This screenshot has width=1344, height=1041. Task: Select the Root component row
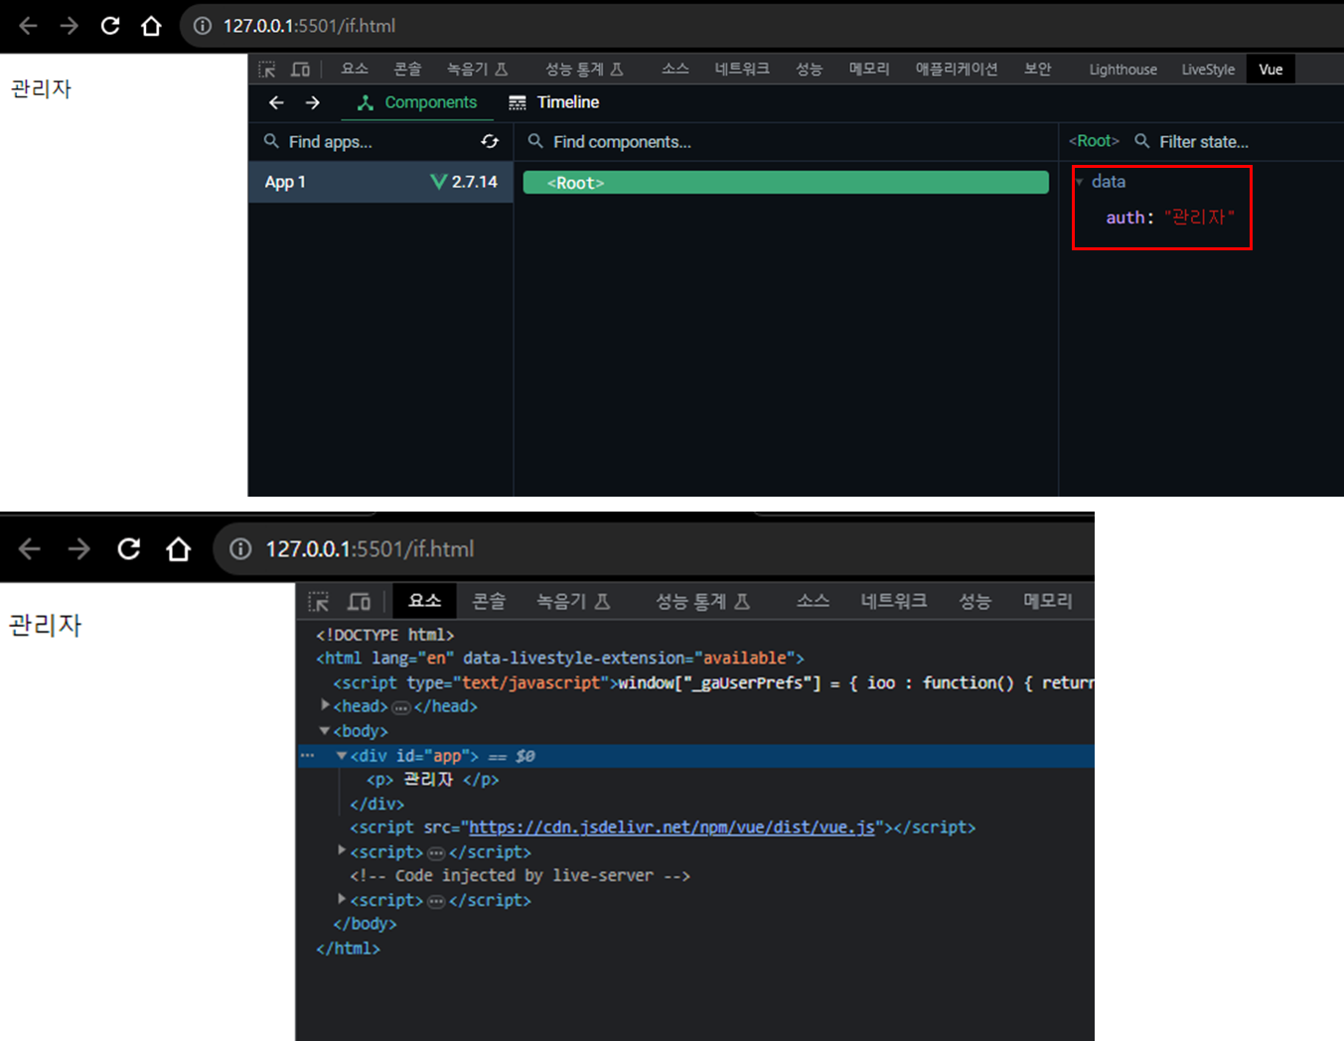(x=786, y=183)
